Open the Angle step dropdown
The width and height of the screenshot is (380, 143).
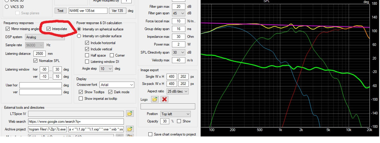(106, 69)
